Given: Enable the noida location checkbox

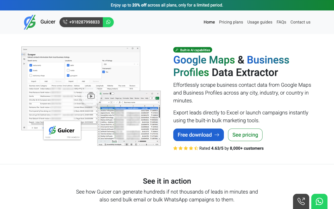Looking at the screenshot, I should [68, 71].
